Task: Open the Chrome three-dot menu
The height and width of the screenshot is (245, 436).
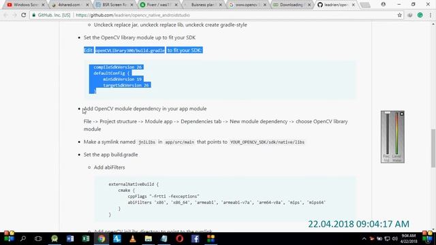Action: 430,15
